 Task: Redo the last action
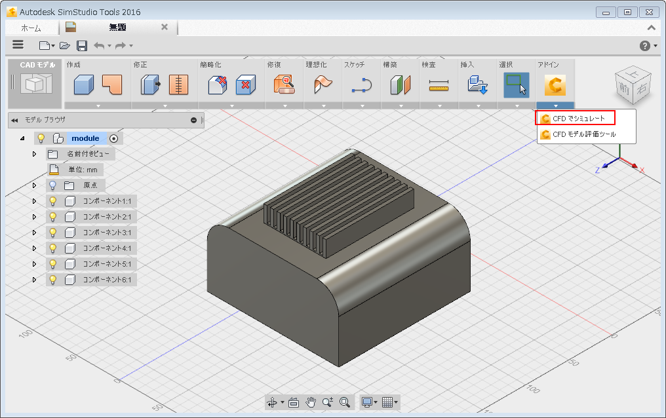[121, 45]
